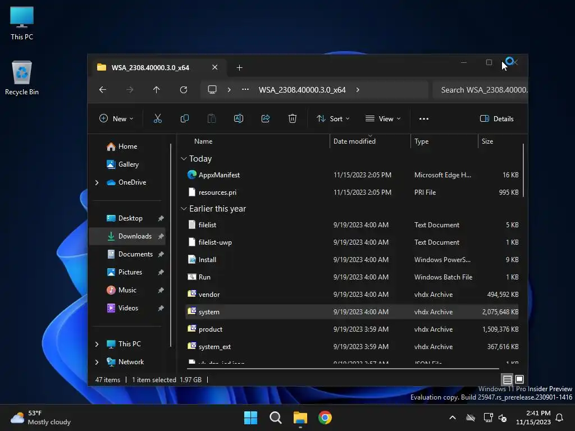Open the weather widget on taskbar
This screenshot has height=431, width=575.
click(x=40, y=418)
